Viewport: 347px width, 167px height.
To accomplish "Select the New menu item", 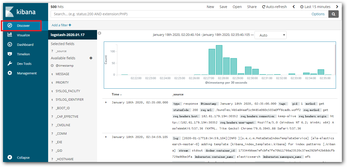I will pyautogui.click(x=210, y=7).
